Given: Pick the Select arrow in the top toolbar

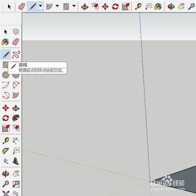Looking at the screenshot, I should tap(9, 7).
